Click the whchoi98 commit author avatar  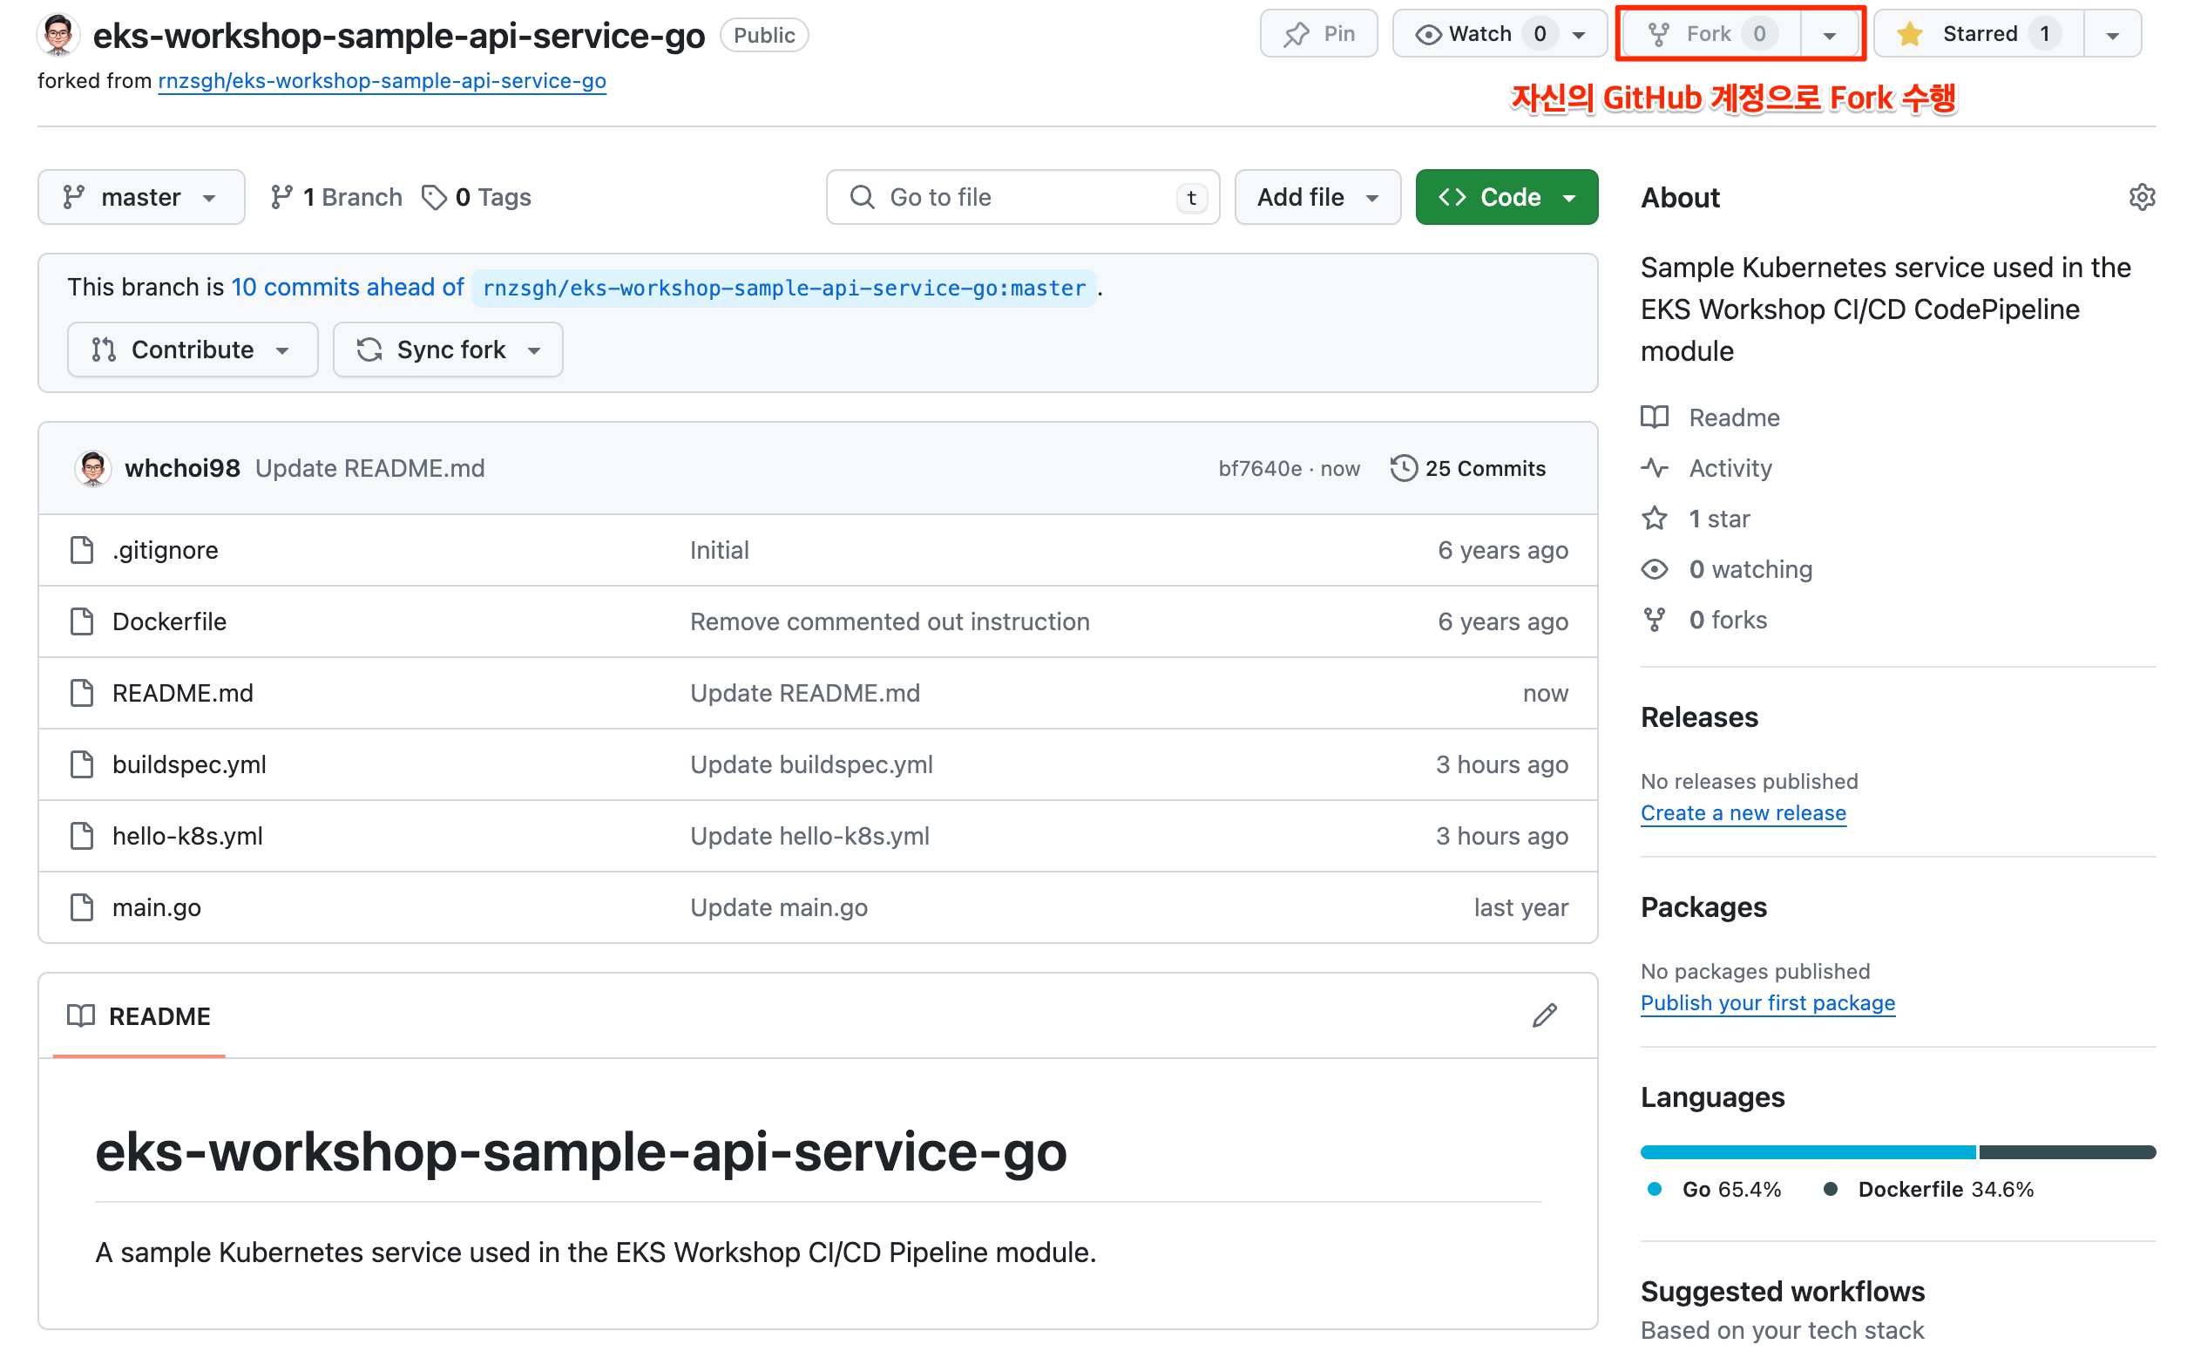(93, 468)
